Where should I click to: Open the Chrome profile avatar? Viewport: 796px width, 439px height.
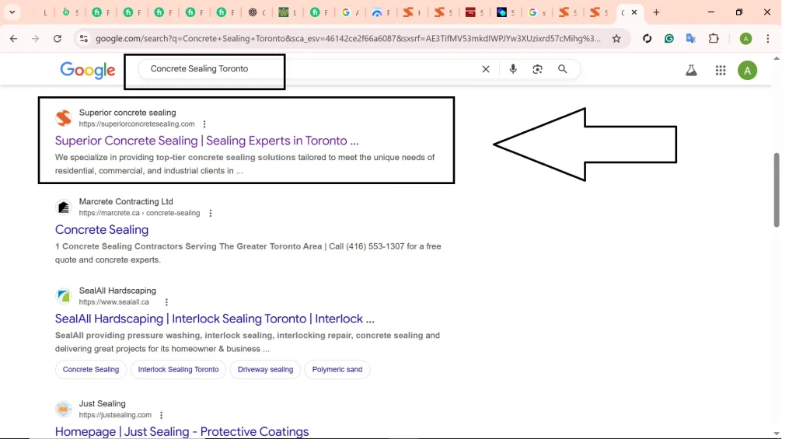(745, 39)
